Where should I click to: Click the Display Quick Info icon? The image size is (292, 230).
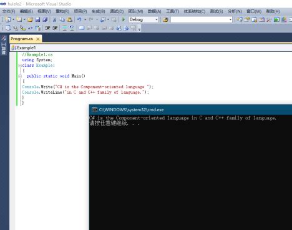pos(23,28)
